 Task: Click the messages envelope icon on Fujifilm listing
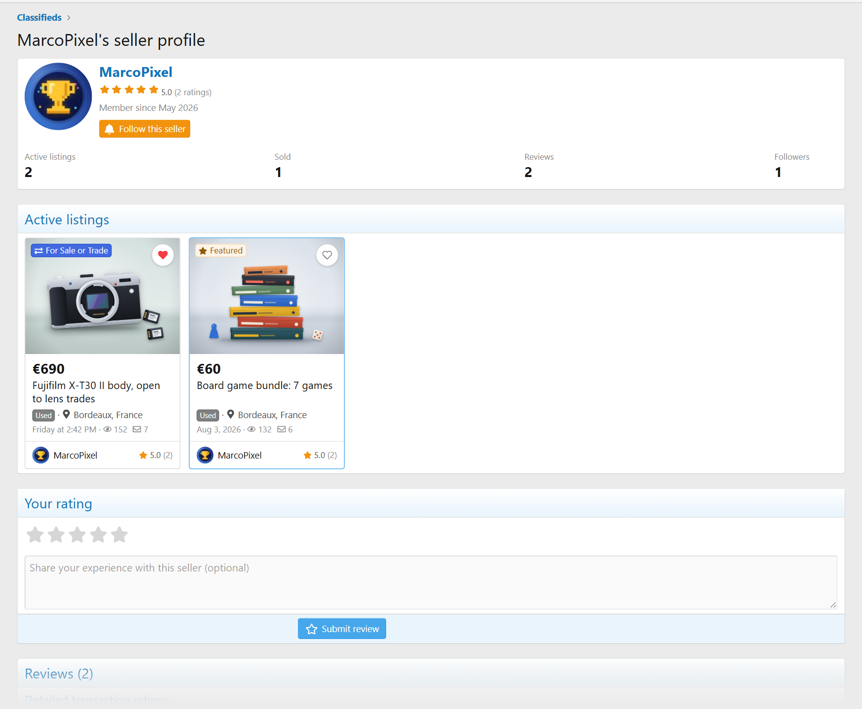point(137,429)
